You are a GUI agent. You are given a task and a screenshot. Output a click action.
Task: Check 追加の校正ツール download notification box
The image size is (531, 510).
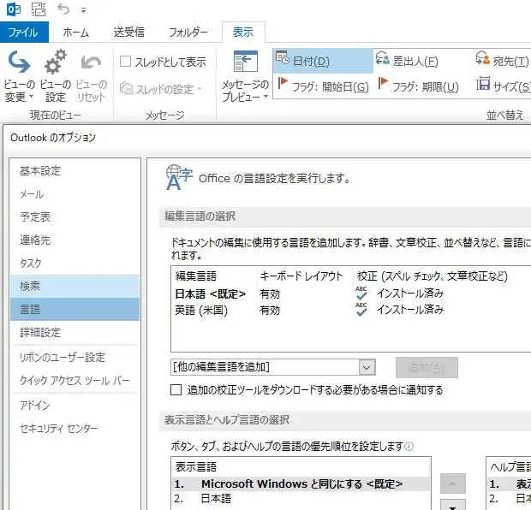176,390
